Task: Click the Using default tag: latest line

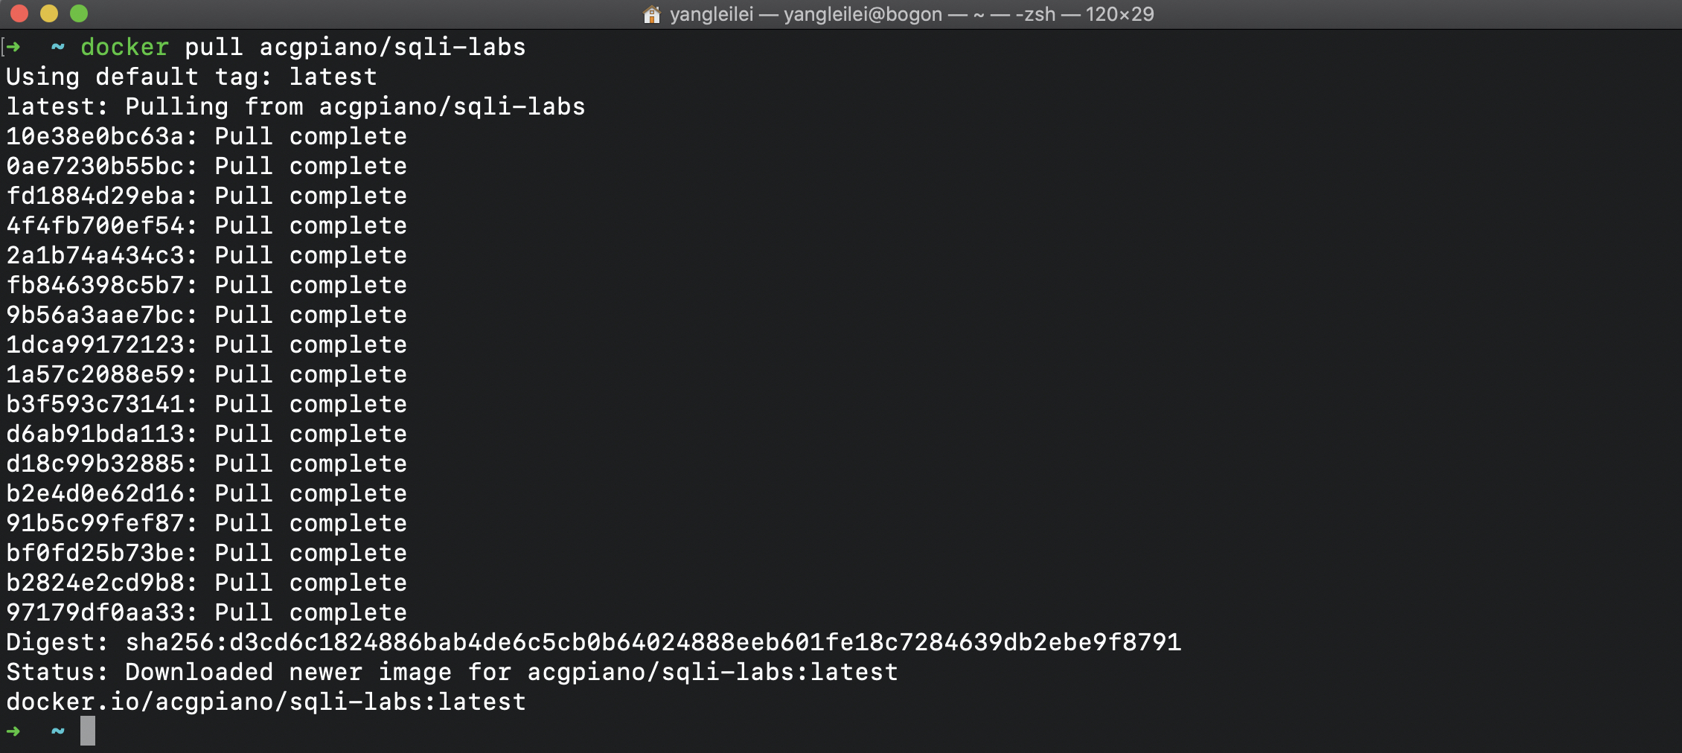Action: (192, 77)
